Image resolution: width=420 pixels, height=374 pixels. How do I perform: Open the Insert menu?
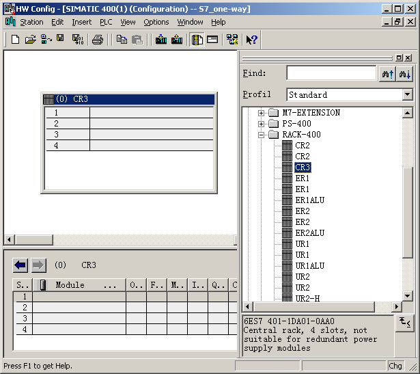(81, 22)
